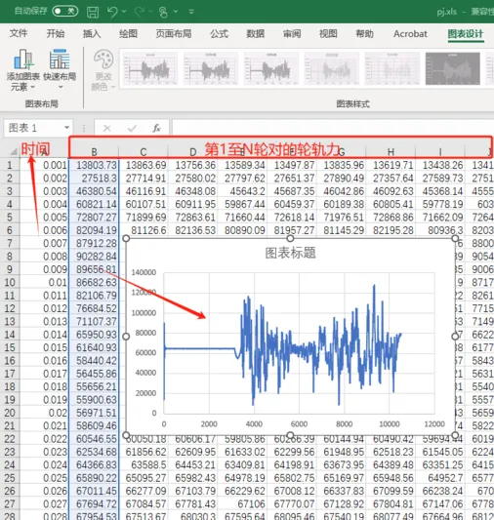Select row 1 header

(x=10, y=165)
